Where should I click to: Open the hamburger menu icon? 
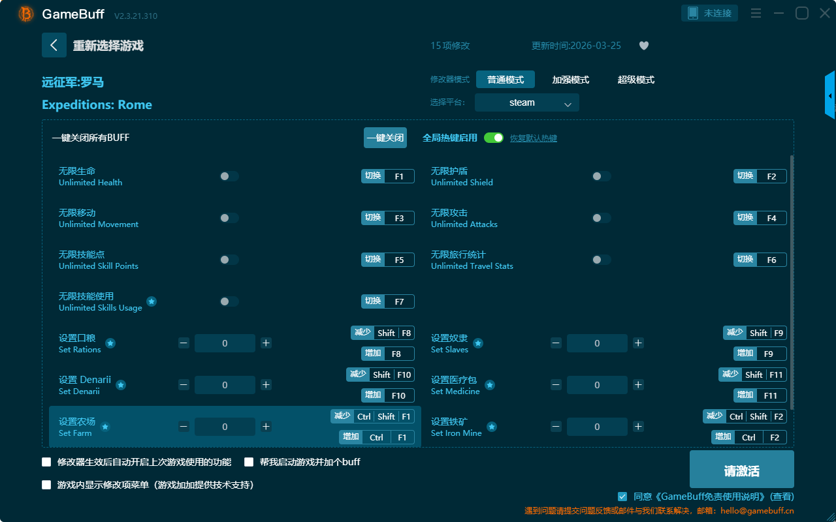(756, 13)
